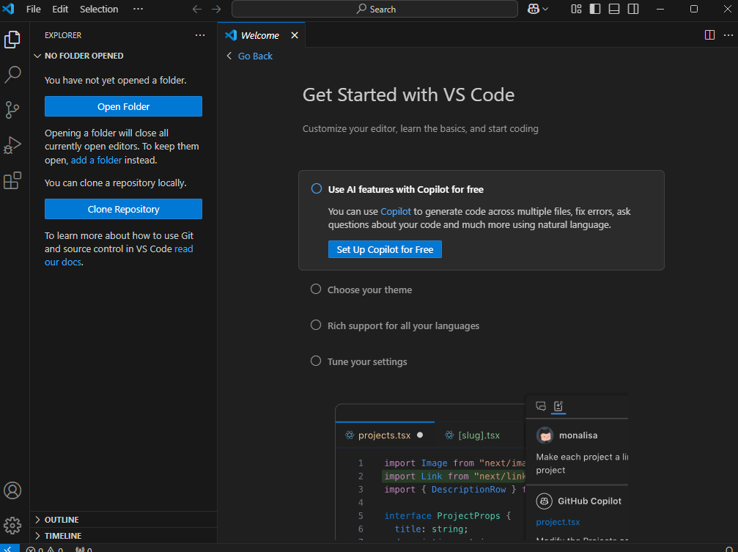Viewport: 738px width, 552px height.
Task: Click the remote window indicator in status bar
Action: [10, 549]
